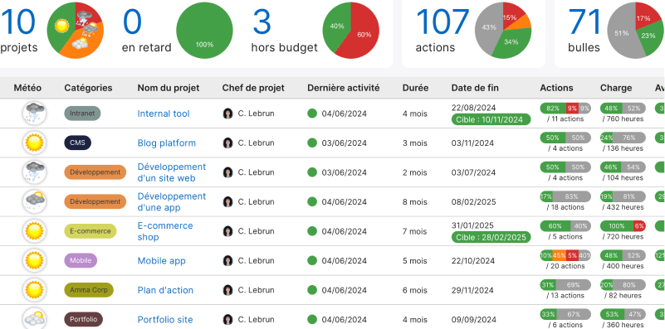Click C. Lebrun avatar in Portfolio site row
Screen dimensions: 665x329
pyautogui.click(x=227, y=319)
